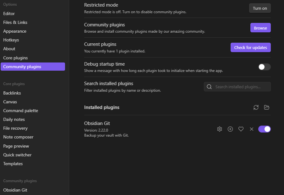Screen dimensions: 284x195
Task: Disable the Obsidian Git plugin toggle
Action: [265, 129]
